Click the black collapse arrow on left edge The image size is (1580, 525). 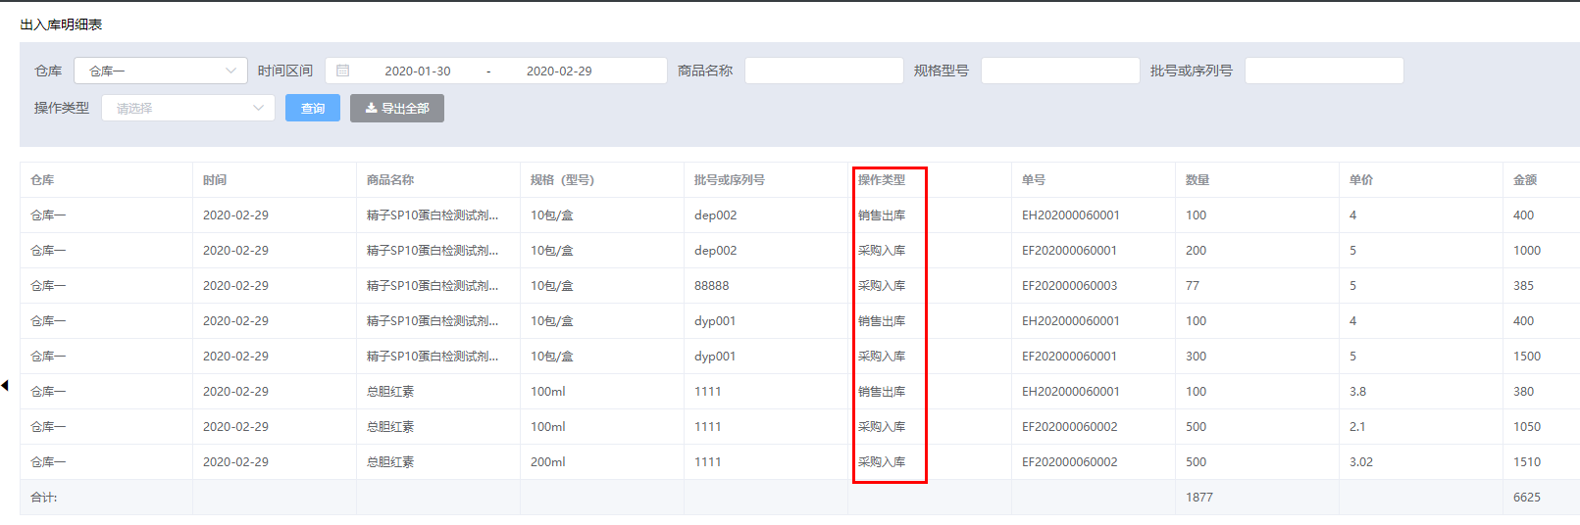click(5, 386)
